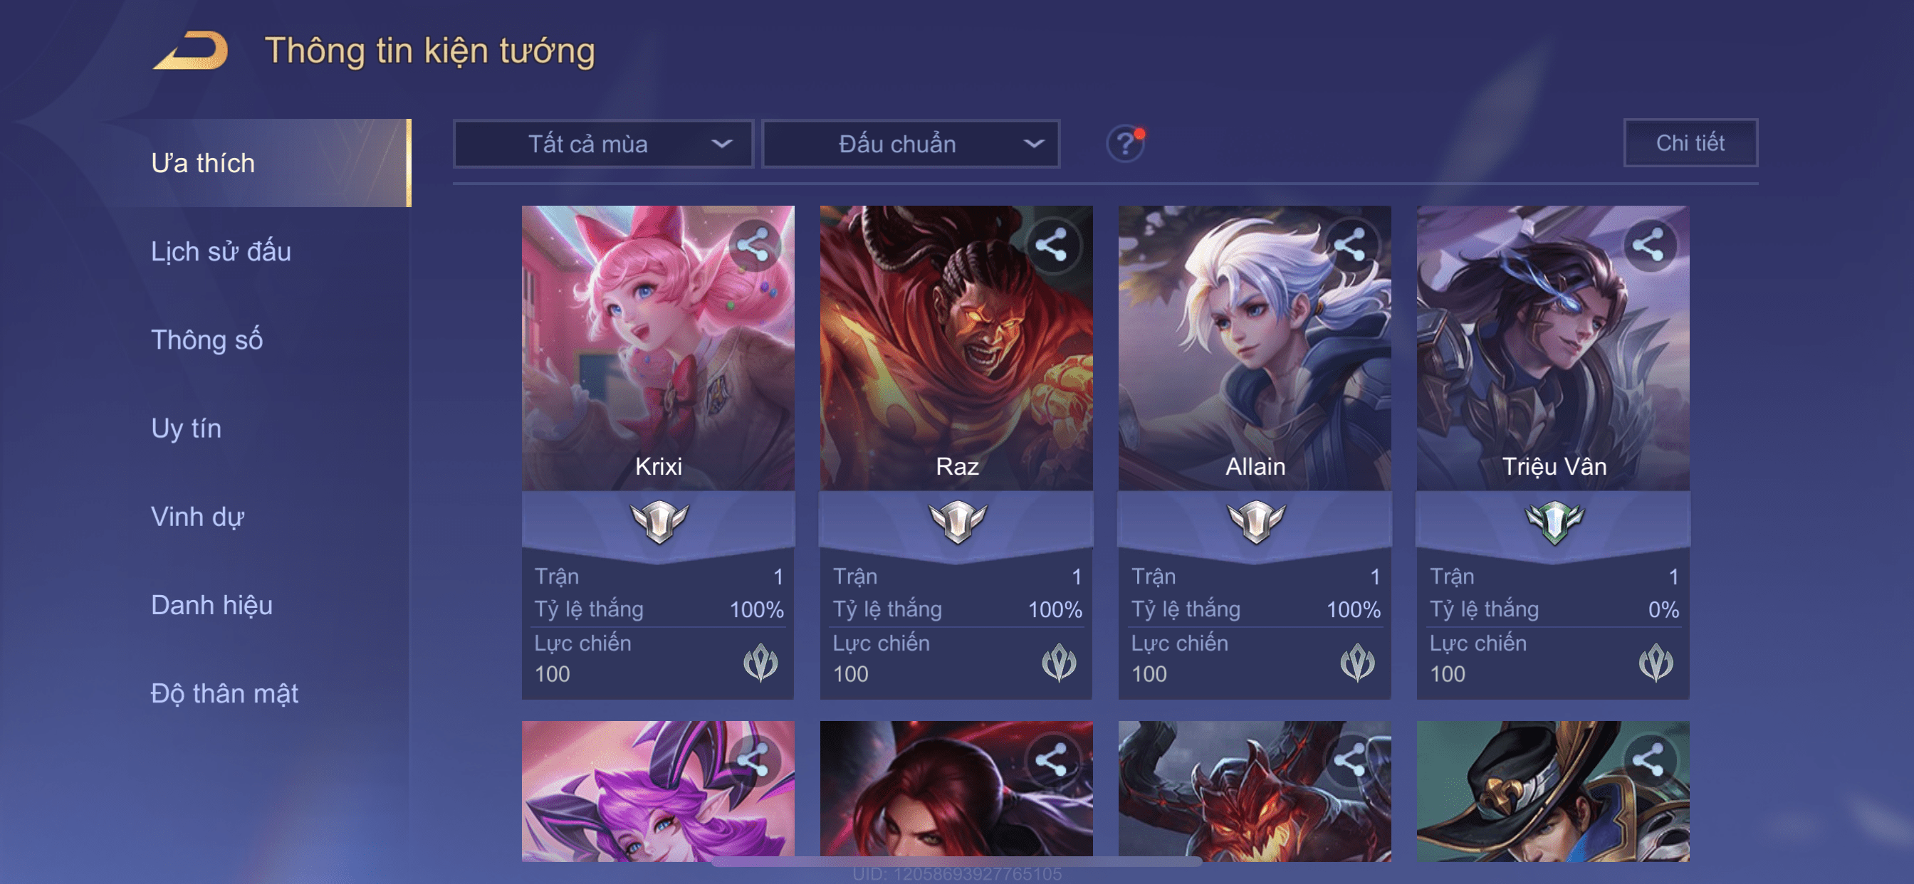The width and height of the screenshot is (1914, 884).
Task: Select the Danh hiệu menu item
Action: point(211,605)
